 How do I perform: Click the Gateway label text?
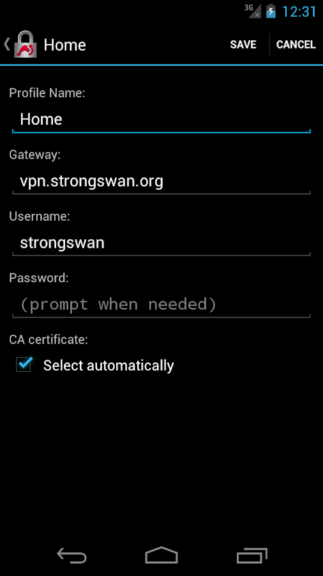(x=34, y=155)
